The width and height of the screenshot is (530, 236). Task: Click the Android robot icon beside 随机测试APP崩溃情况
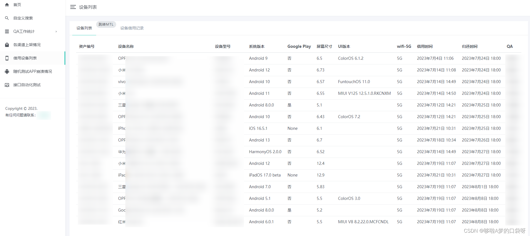(7, 71)
